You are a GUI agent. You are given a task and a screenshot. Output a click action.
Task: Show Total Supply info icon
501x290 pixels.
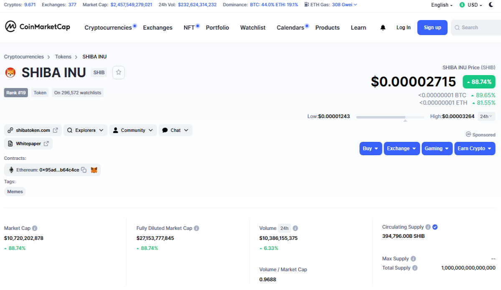click(x=415, y=268)
